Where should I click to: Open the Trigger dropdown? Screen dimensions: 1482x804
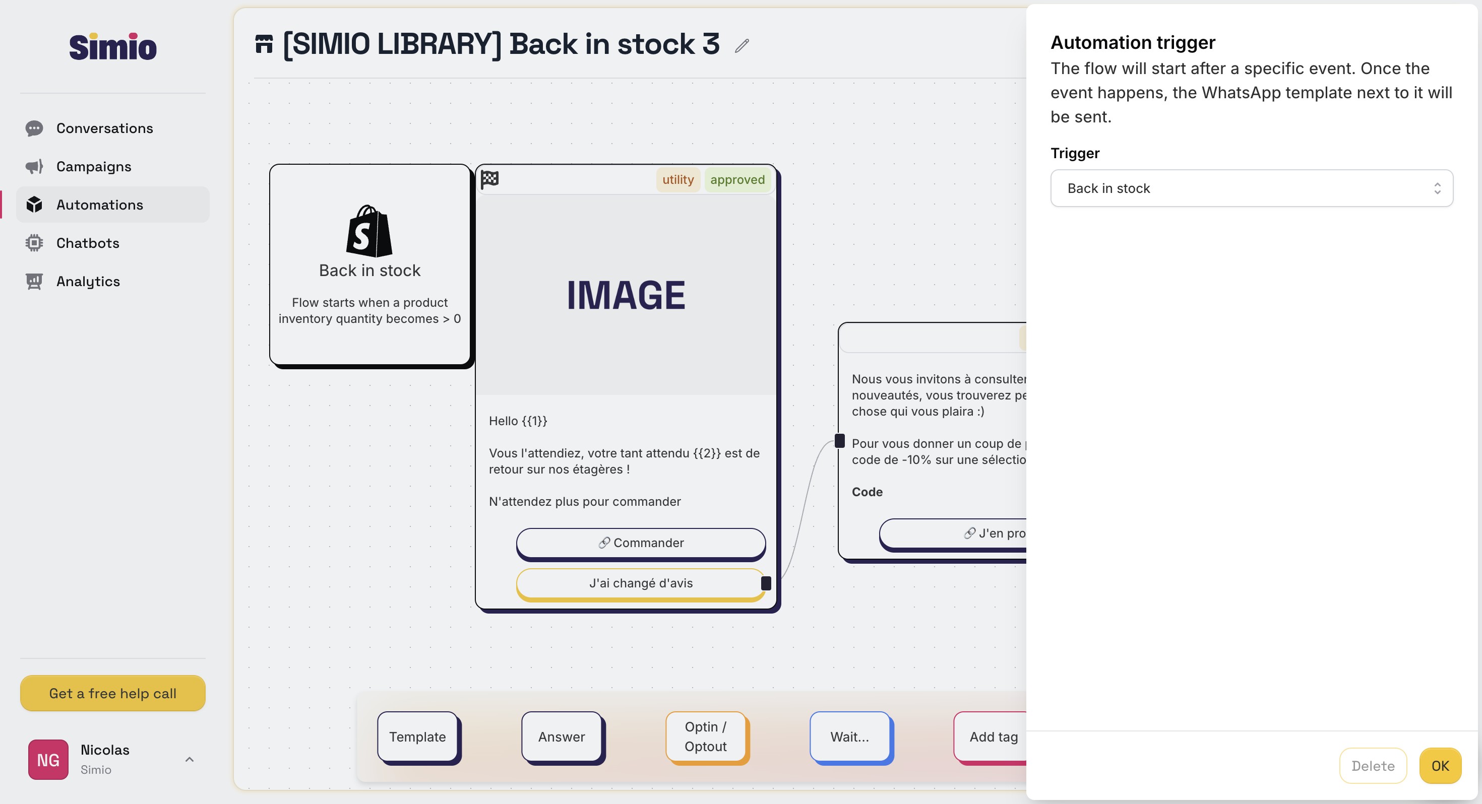(x=1251, y=188)
